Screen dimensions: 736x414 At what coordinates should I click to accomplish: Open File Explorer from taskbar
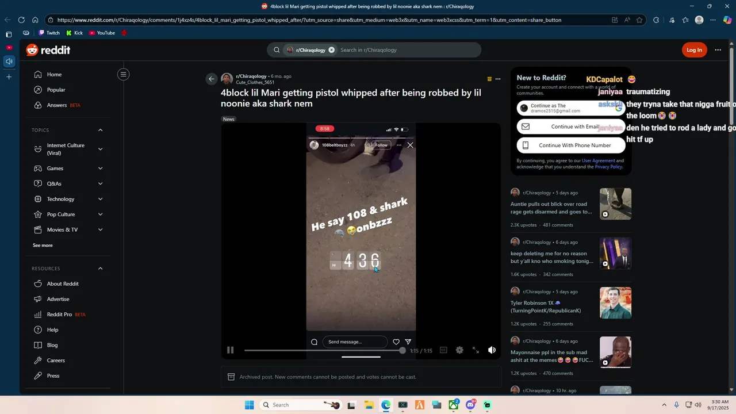(x=369, y=405)
